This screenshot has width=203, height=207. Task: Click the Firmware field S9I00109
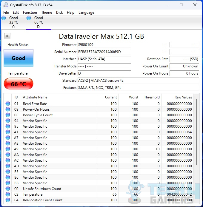click(104, 45)
